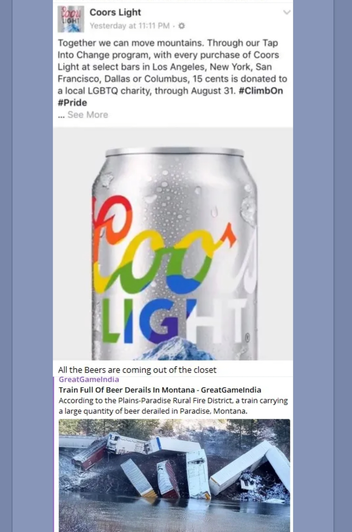352x532 pixels.
Task: Click the LIGHT lettering on the can
Action: point(174,321)
